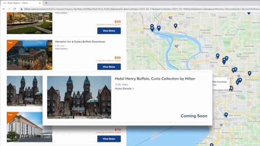Image resolution: width=260 pixels, height=146 pixels.
Task: Click the Deal badge on Hampton Inn photo
Action: (x=10, y=43)
